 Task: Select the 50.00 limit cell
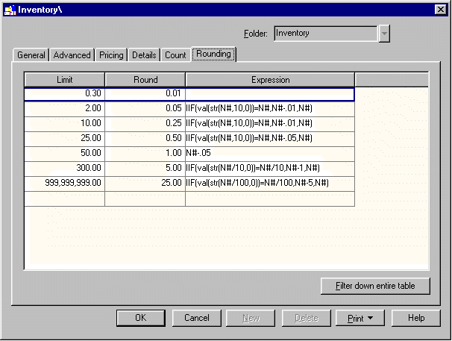[65, 154]
